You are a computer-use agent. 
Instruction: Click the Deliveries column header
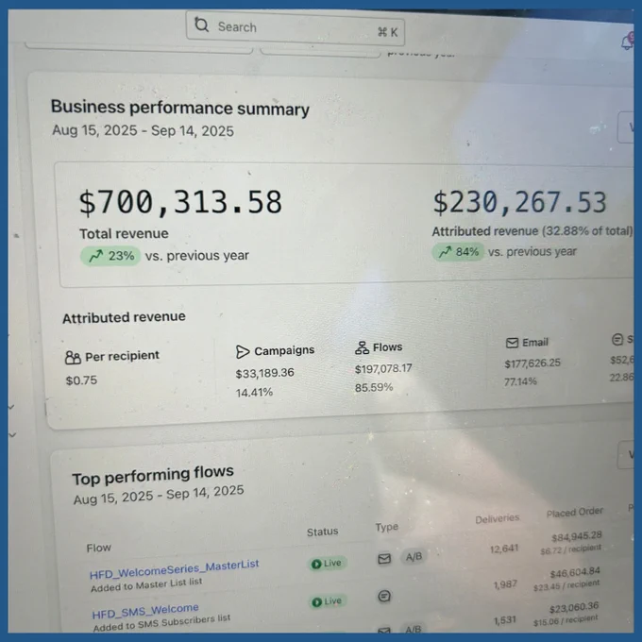pos(497,518)
